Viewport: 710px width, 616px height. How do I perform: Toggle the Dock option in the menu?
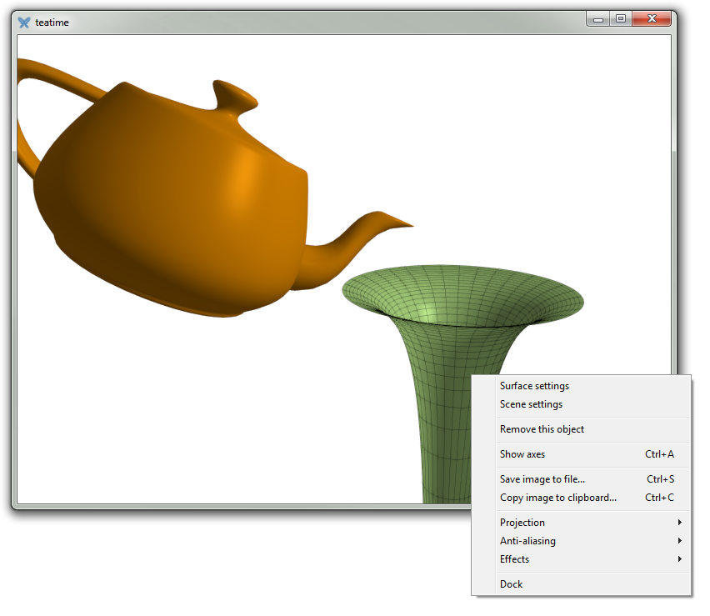[511, 584]
